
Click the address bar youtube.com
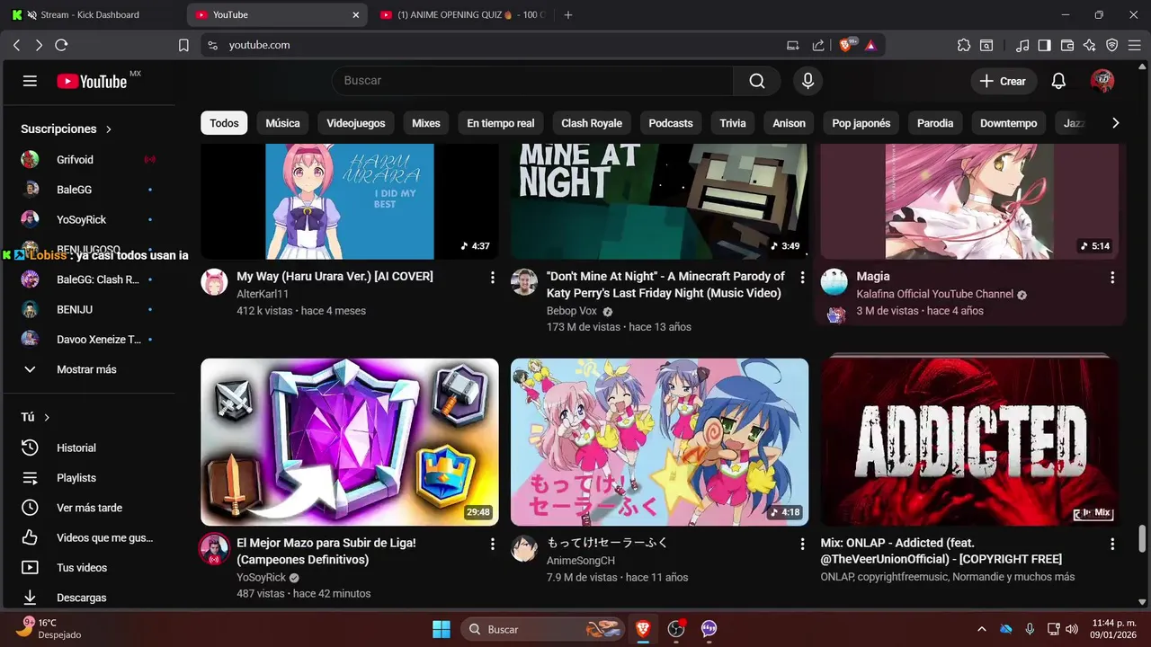point(259,45)
